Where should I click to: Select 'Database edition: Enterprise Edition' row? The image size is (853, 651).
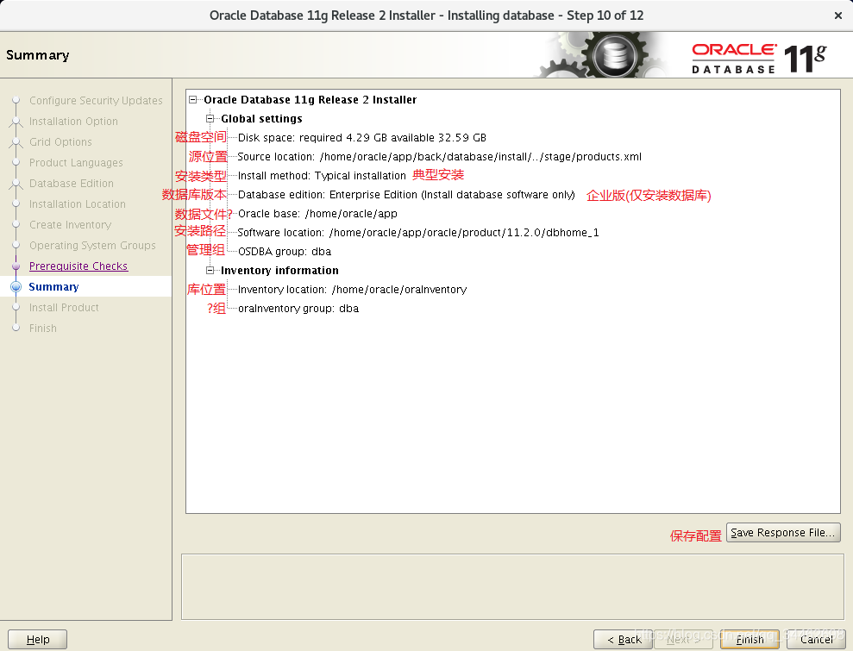(x=406, y=195)
